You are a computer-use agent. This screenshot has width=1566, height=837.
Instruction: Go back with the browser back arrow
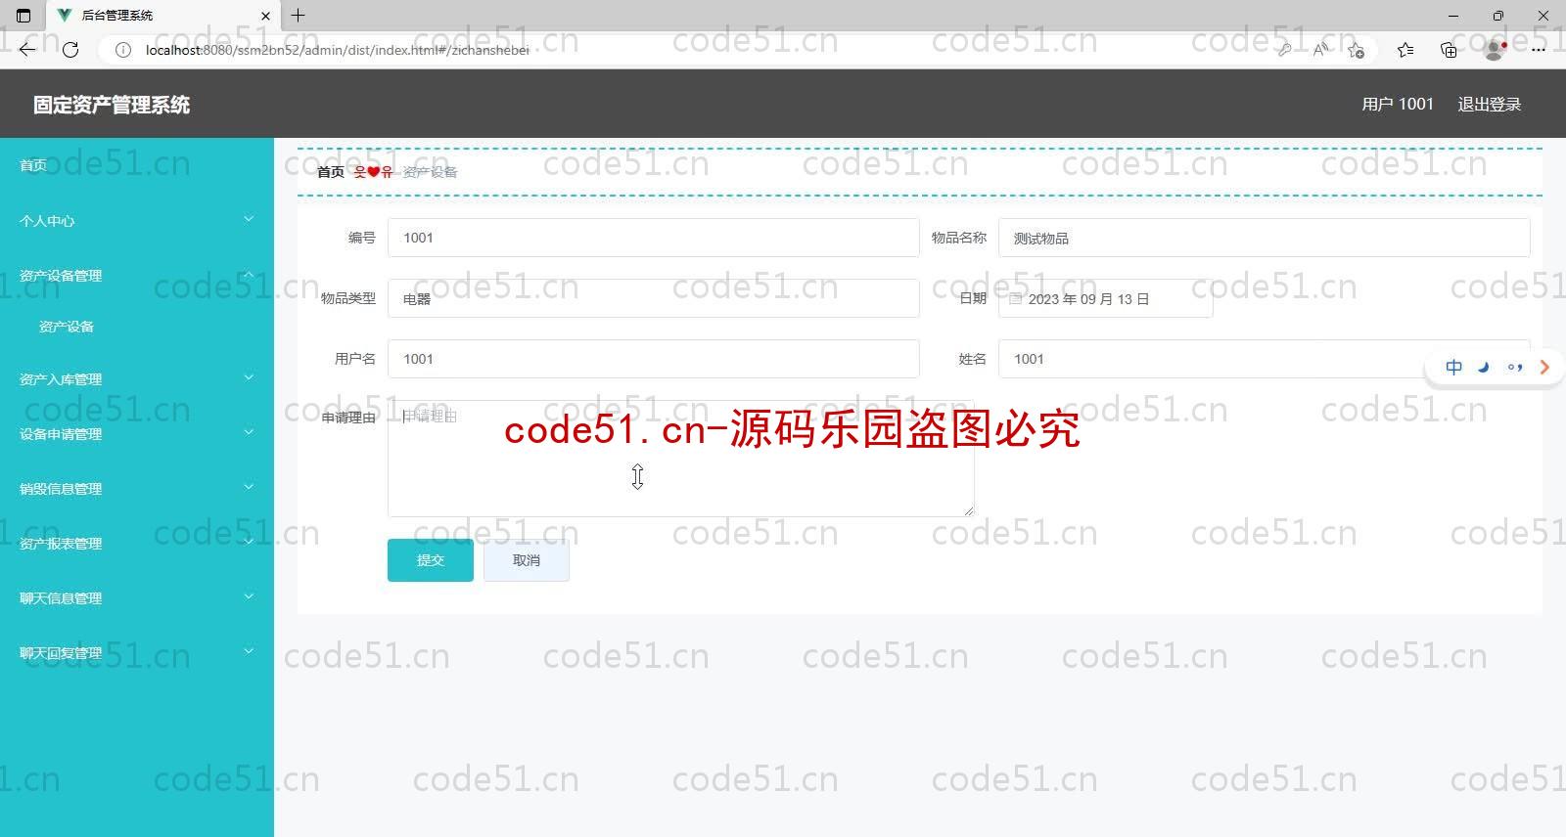coord(27,49)
